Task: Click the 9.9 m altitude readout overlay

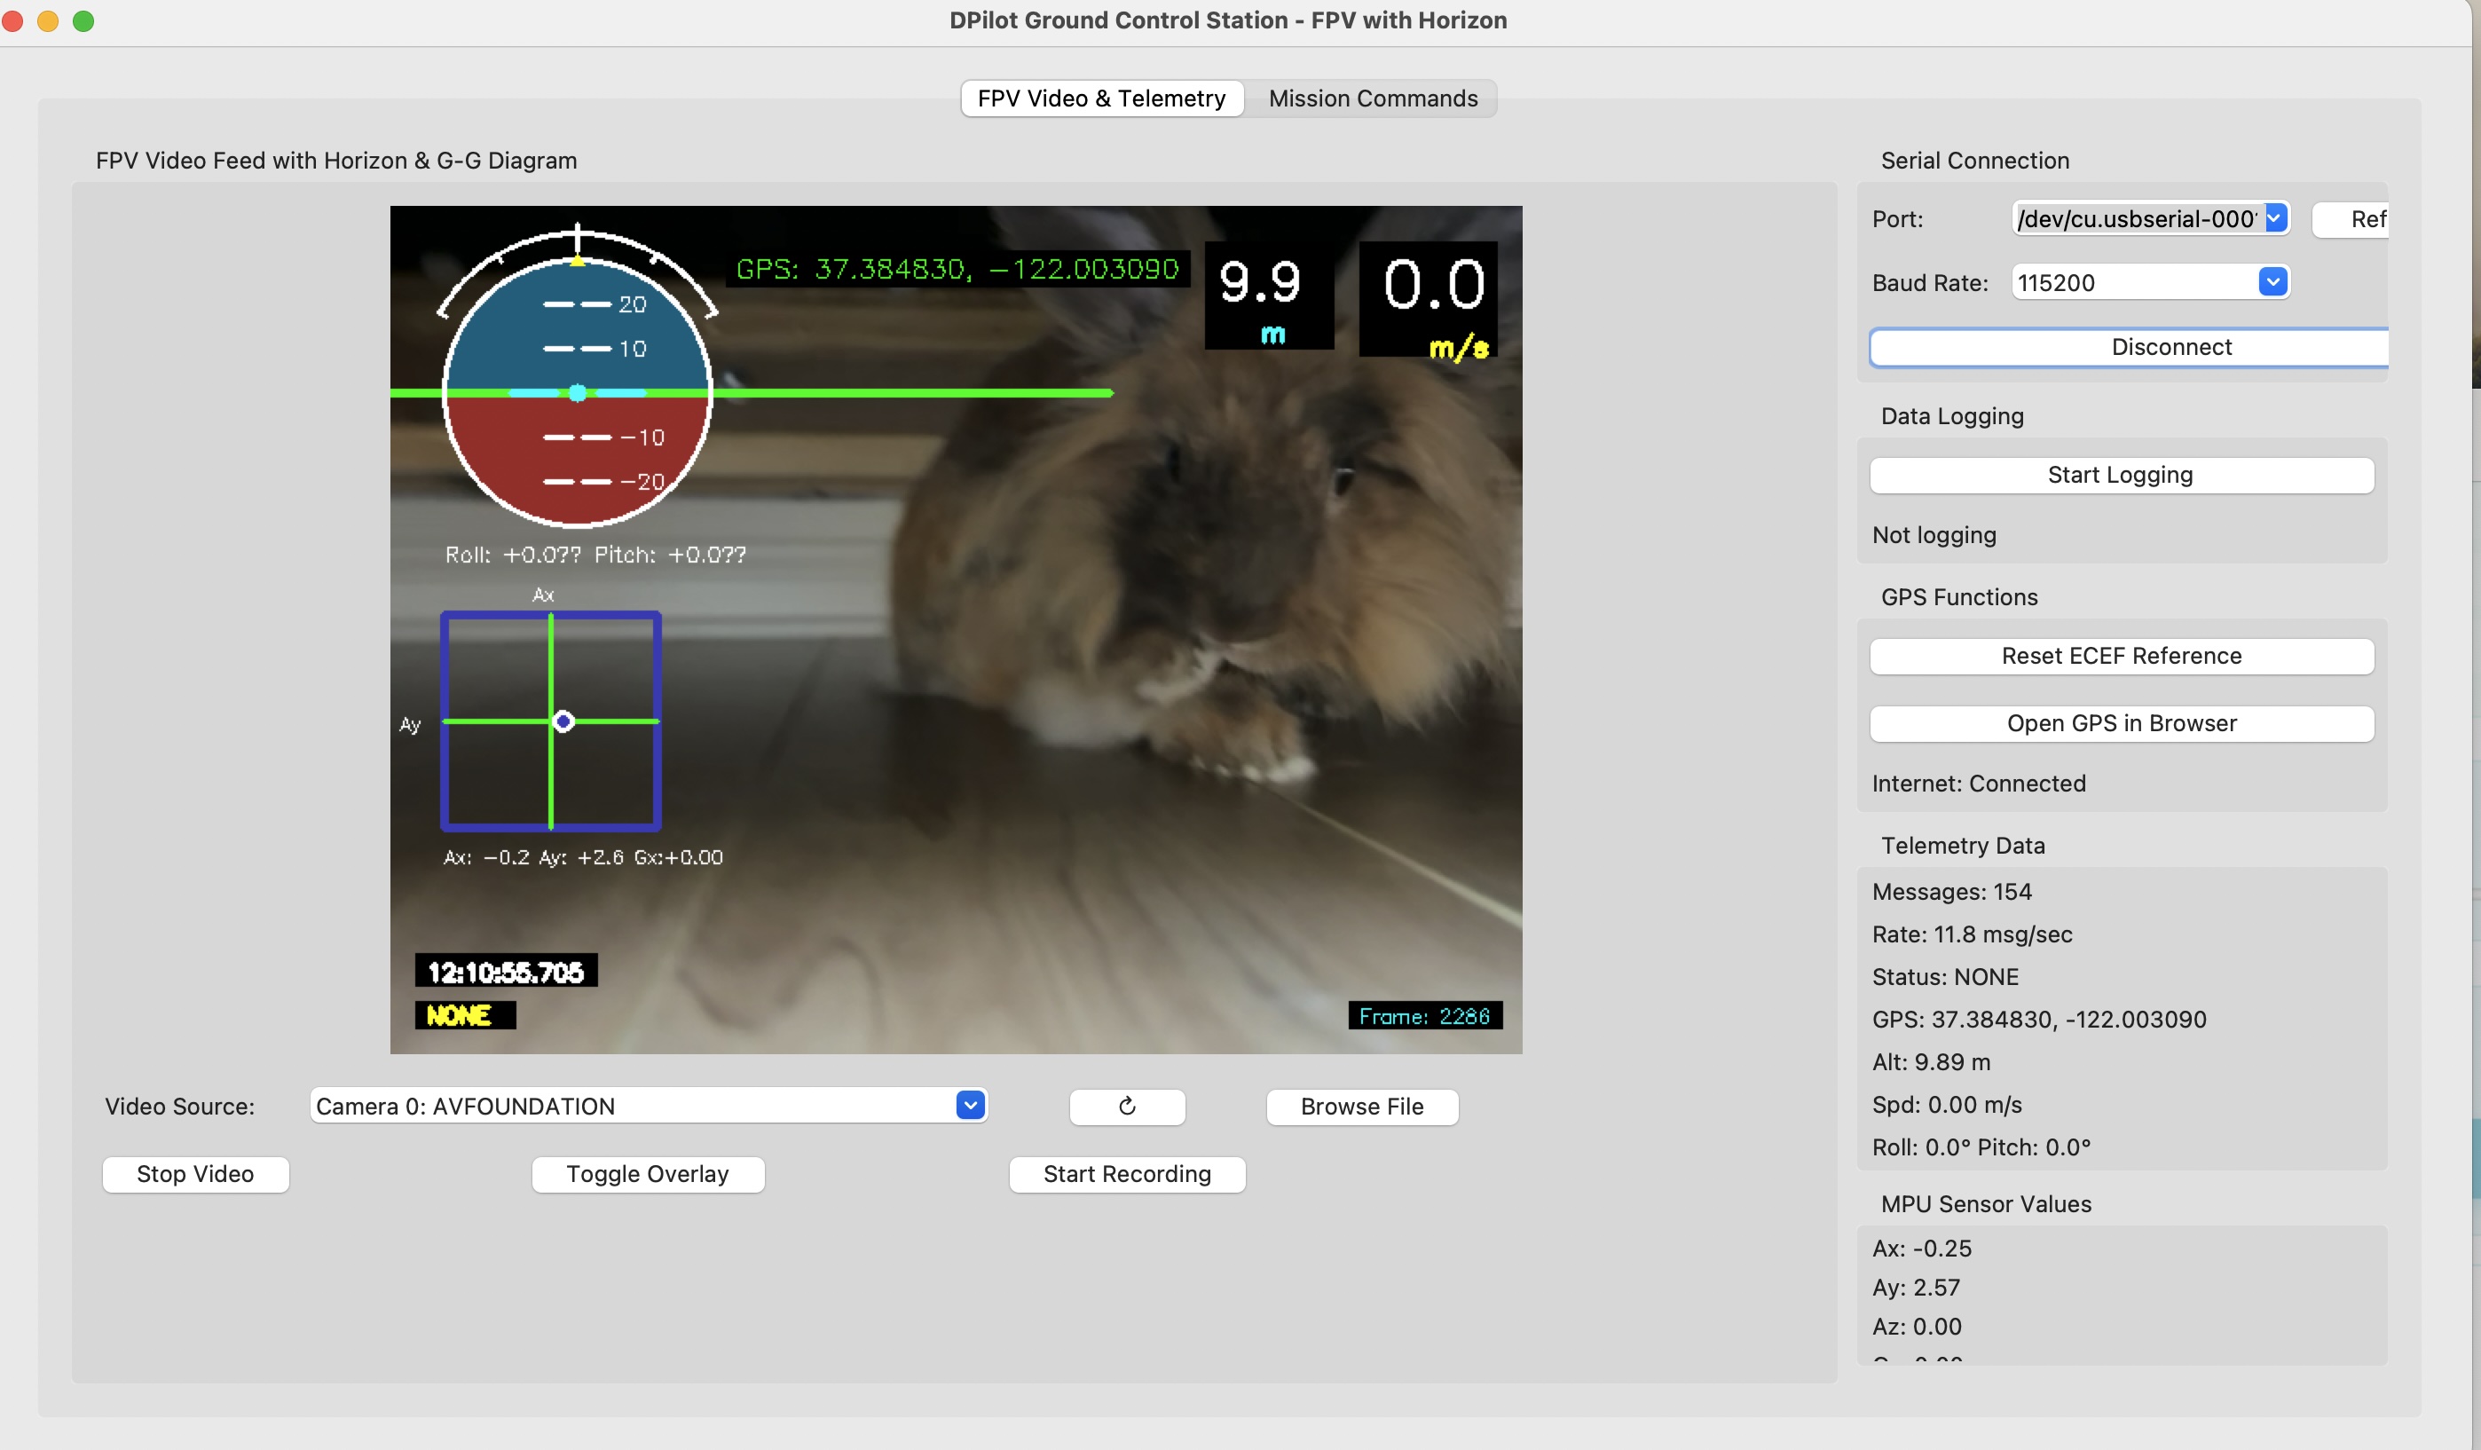Action: tap(1268, 296)
